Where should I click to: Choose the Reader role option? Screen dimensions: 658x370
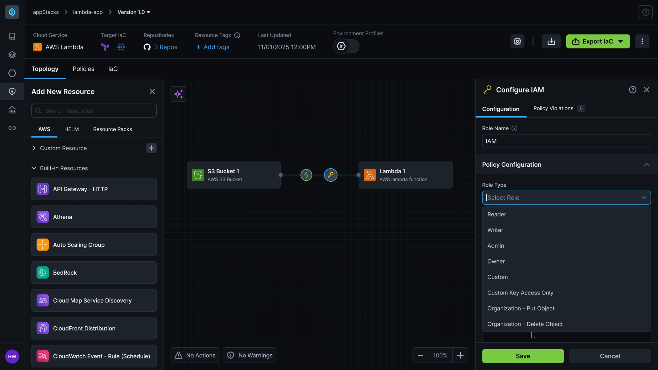(566, 214)
